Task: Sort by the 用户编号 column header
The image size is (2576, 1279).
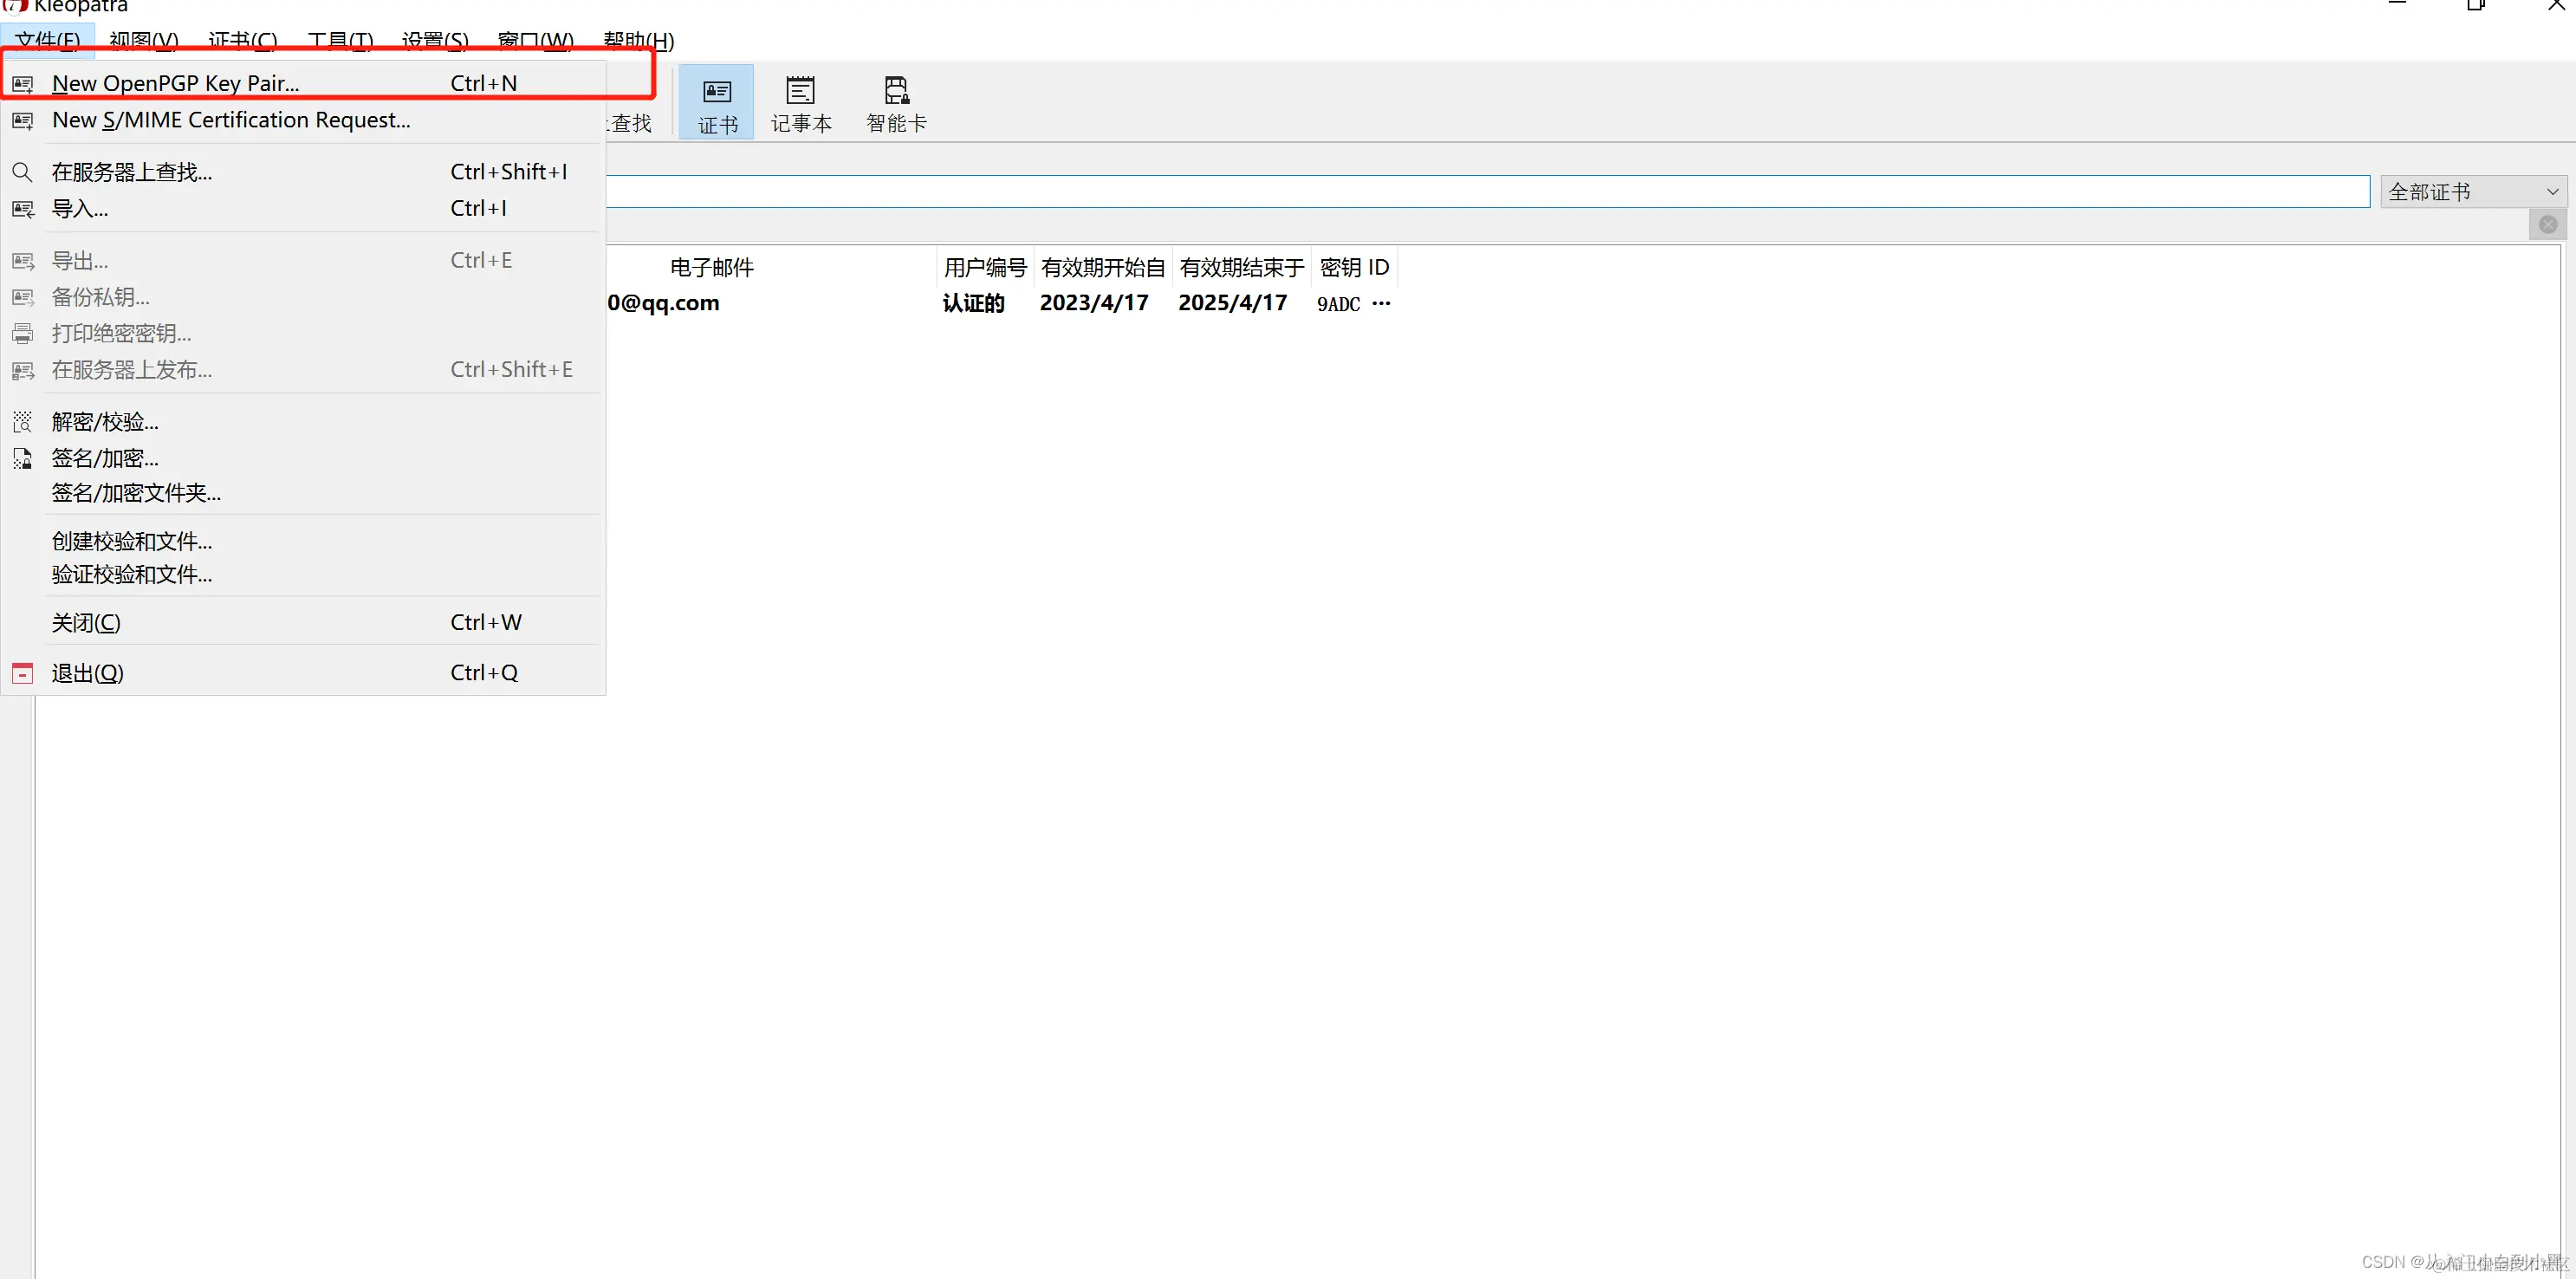Action: [x=985, y=268]
